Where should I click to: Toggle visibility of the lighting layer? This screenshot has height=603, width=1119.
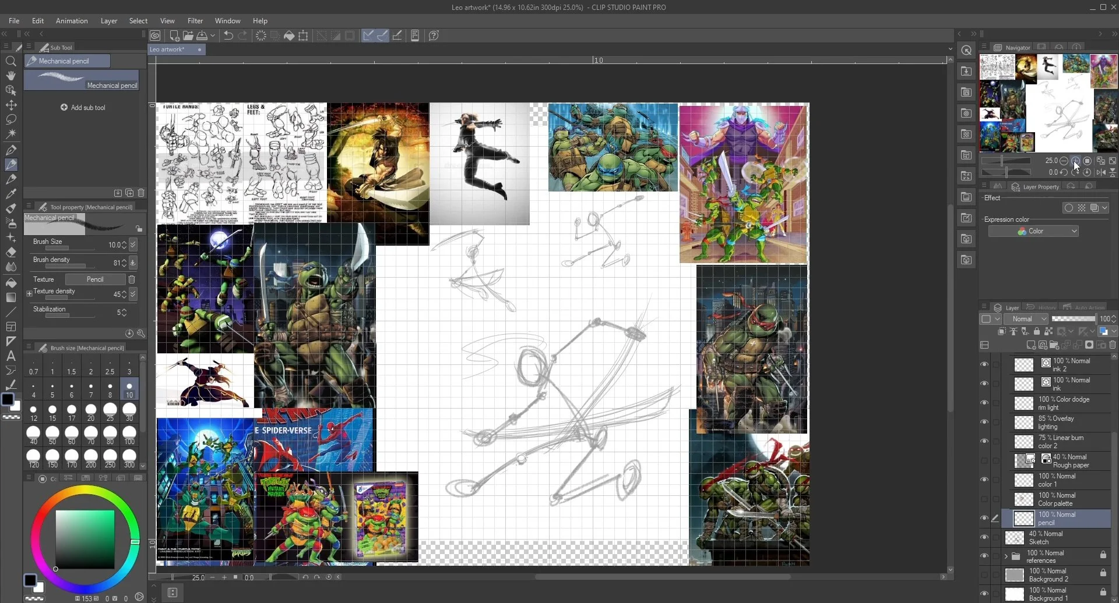(x=984, y=422)
